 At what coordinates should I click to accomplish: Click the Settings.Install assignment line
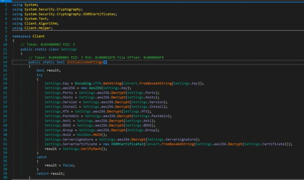pyautogui.click(x=106, y=107)
